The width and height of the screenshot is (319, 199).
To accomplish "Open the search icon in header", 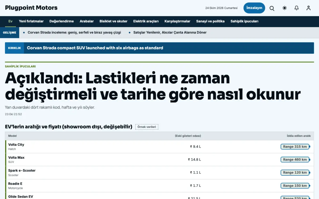I will click(x=272, y=8).
